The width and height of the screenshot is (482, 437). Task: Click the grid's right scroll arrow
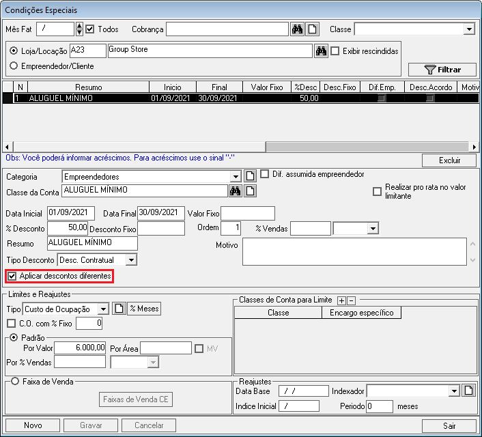pos(474,147)
